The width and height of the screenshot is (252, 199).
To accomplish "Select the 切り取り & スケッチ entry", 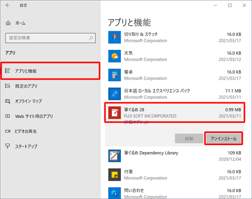I will pyautogui.click(x=175, y=37).
